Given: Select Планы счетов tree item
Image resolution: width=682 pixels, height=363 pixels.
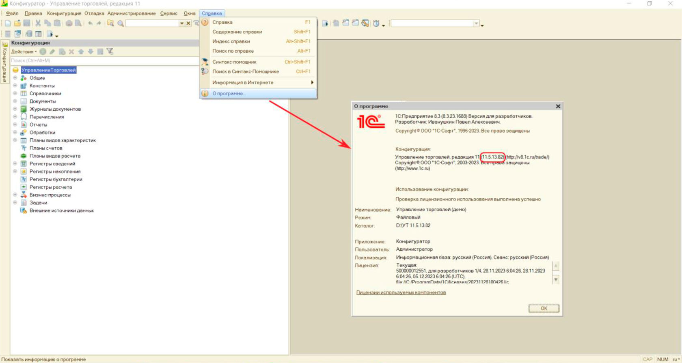Looking at the screenshot, I should tap(46, 148).
